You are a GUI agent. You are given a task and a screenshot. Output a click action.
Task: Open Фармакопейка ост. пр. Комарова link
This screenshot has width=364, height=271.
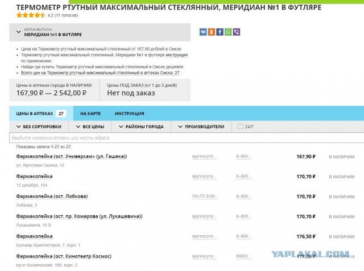pos(79,216)
